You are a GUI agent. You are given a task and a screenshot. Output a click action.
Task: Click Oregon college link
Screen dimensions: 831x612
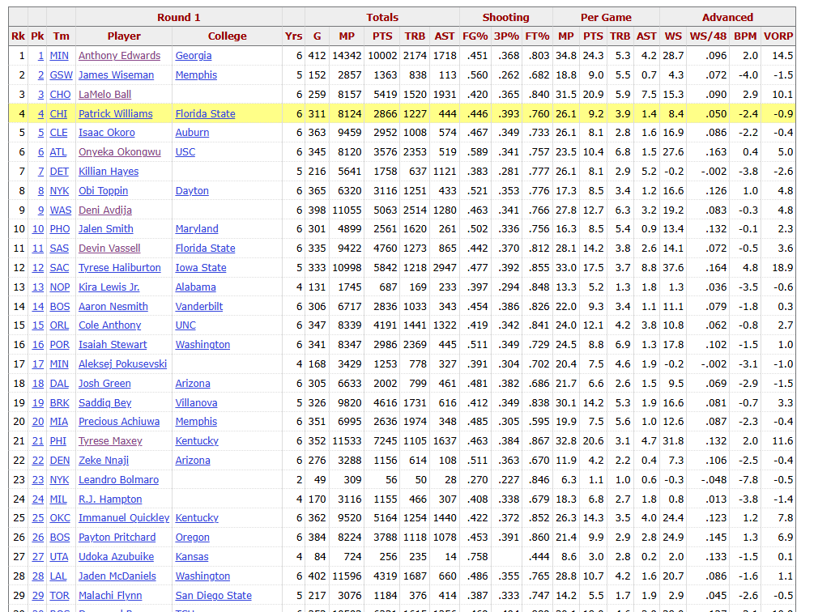point(193,538)
